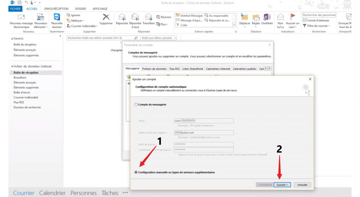
Task: Click Créer quick action
Action: click(x=182, y=25)
